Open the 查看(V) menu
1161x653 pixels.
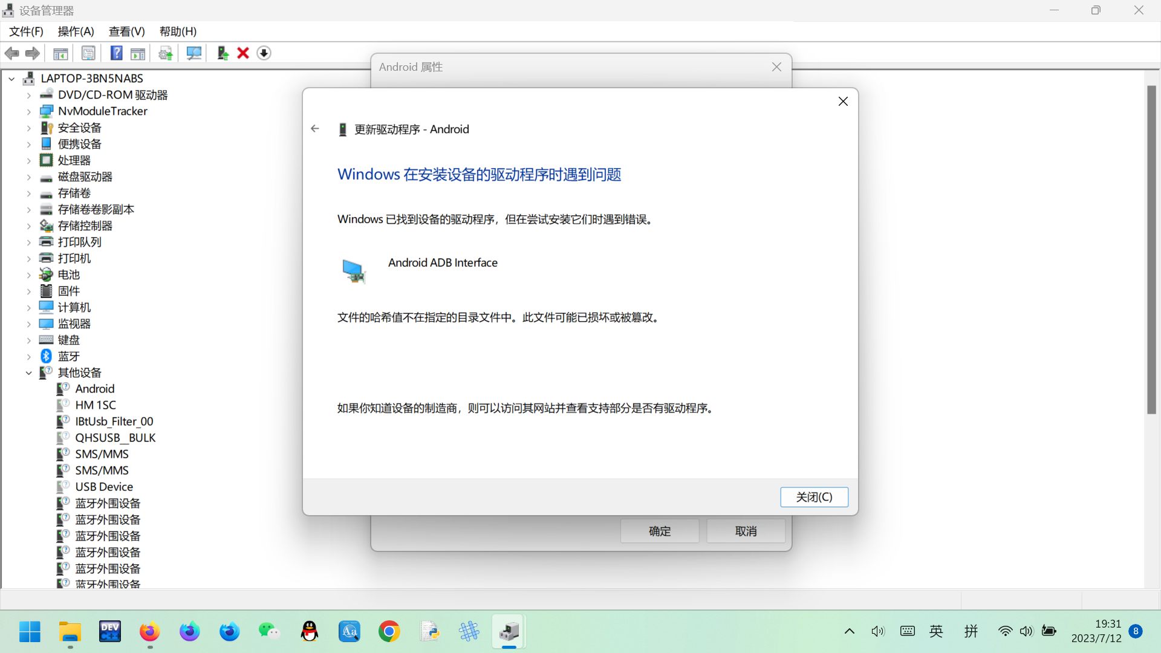click(x=126, y=31)
